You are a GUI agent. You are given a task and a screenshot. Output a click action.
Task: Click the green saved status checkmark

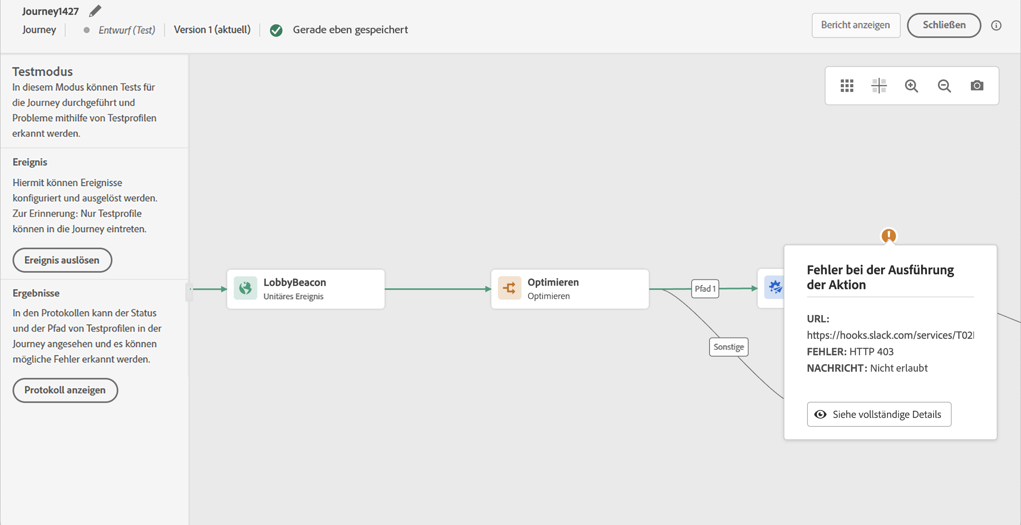click(x=276, y=31)
